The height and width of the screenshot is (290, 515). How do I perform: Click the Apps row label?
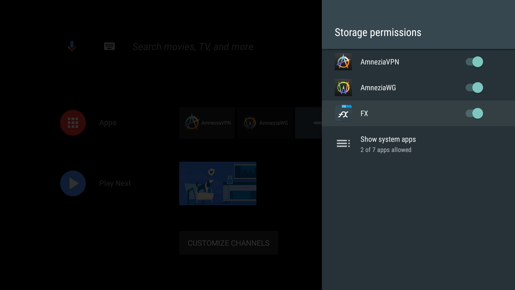tap(108, 123)
